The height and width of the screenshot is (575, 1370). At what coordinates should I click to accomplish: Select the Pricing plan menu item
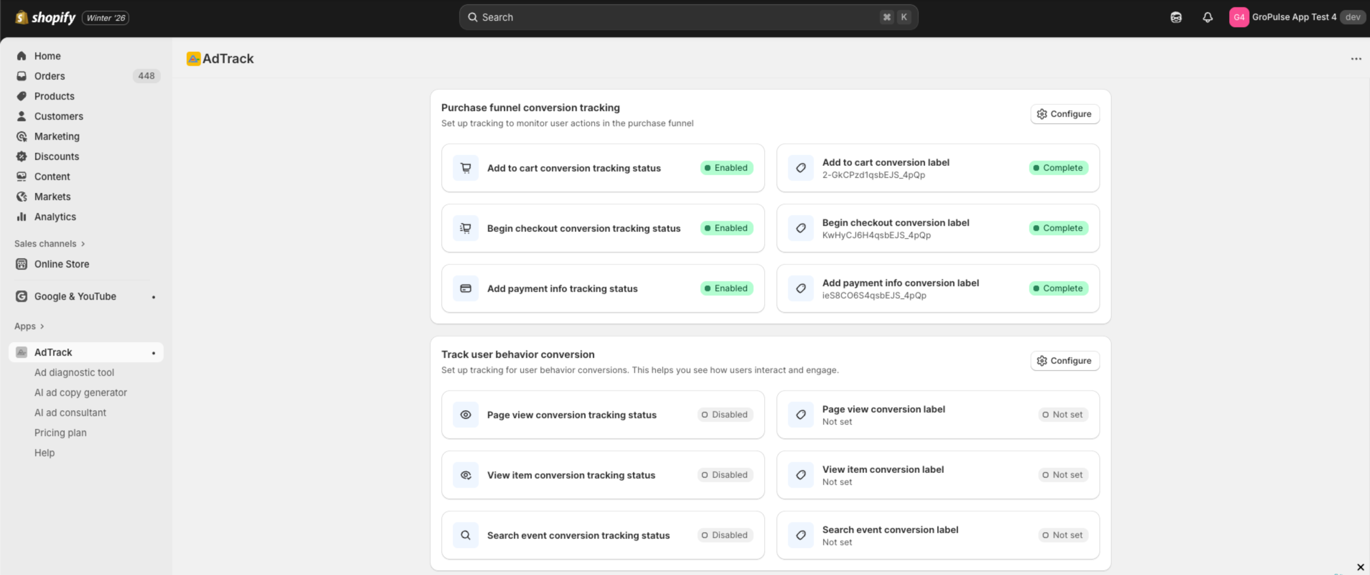(60, 432)
